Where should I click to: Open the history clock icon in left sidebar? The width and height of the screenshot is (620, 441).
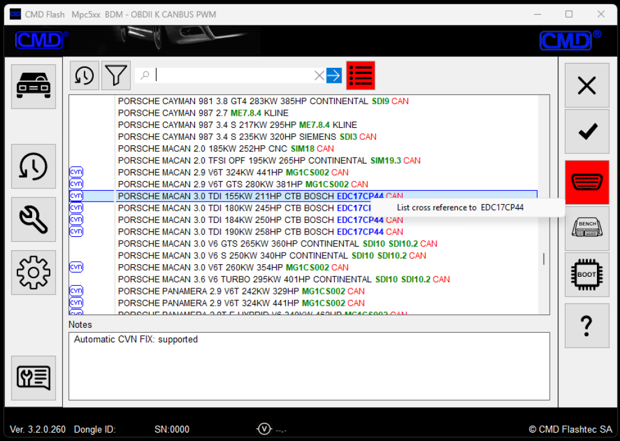pyautogui.click(x=33, y=166)
